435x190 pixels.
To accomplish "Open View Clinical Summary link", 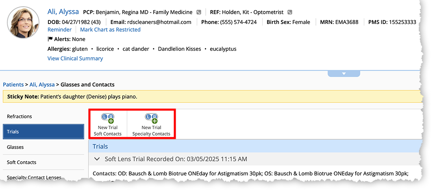I will [75, 58].
